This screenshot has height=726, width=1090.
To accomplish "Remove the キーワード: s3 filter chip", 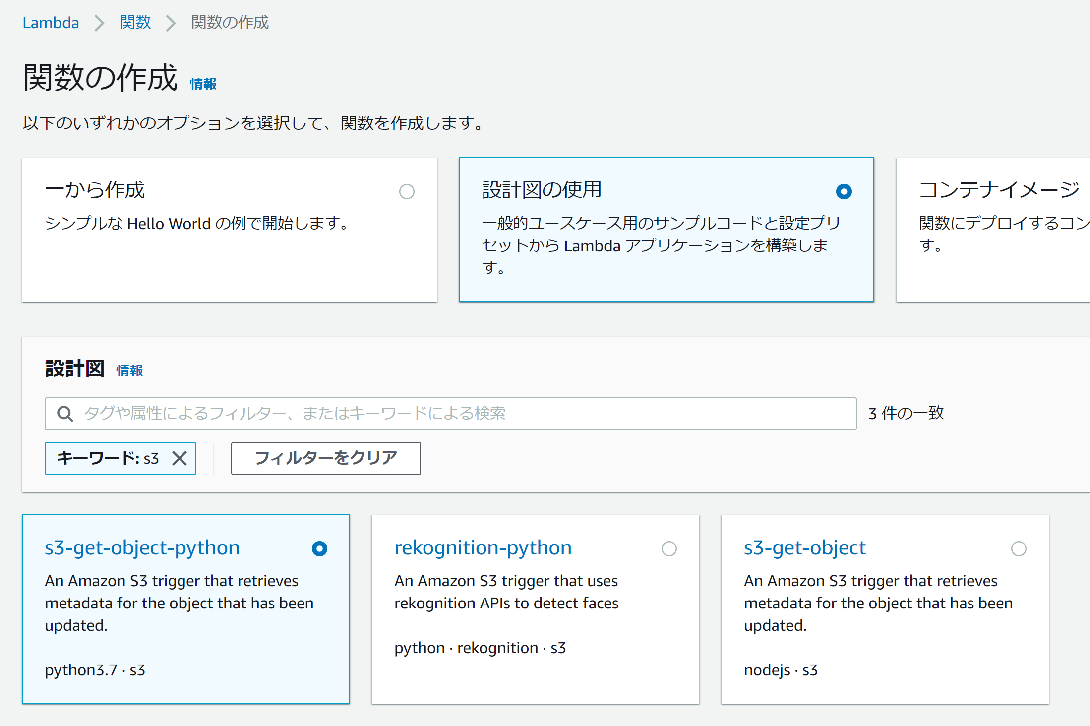I will pos(180,458).
